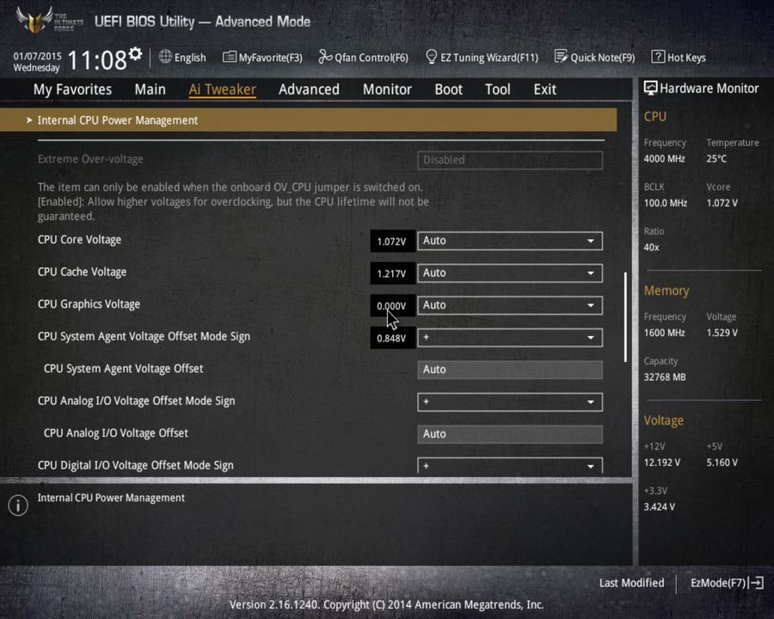Screen dimensions: 774x619
Task: Click the 01/07/2015 date text
Action: 38,56
